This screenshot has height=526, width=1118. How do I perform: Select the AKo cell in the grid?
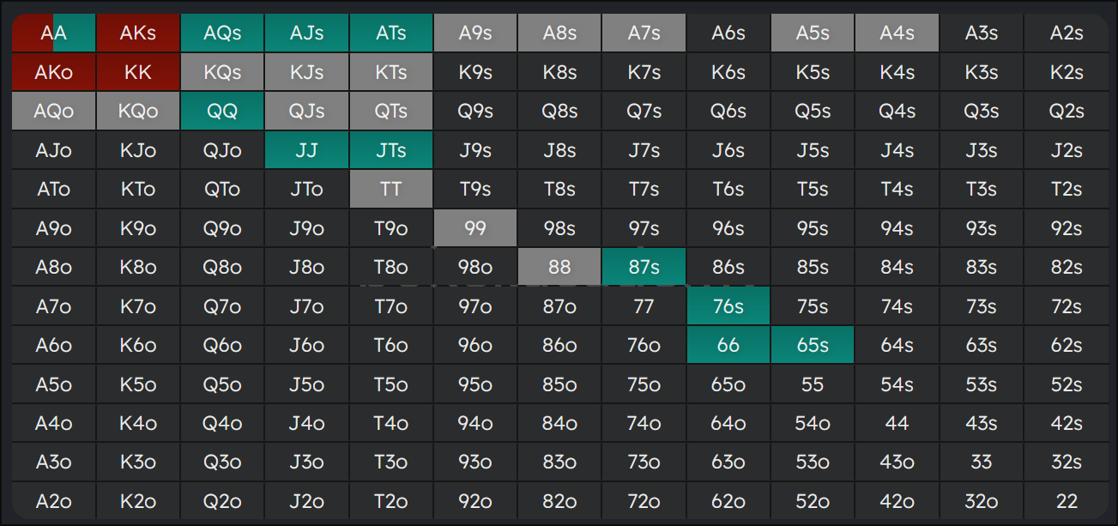pyautogui.click(x=53, y=72)
